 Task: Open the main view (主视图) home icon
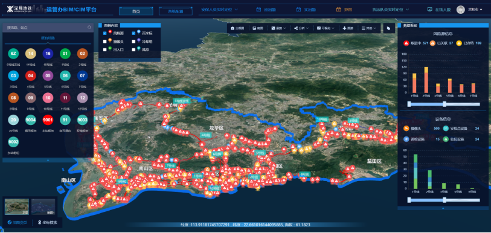point(233,28)
